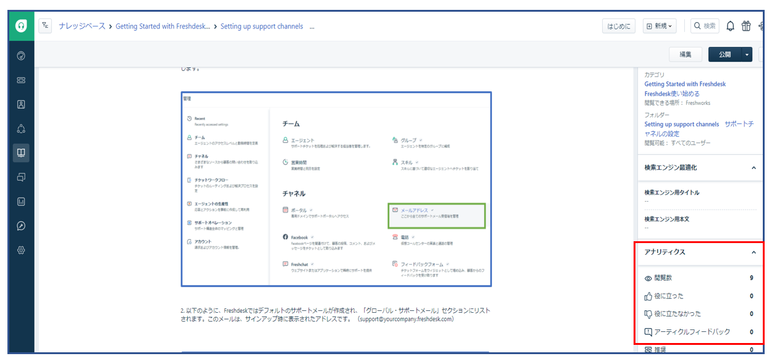Open the gift box what's-new icon
This screenshot has width=777, height=364.
(x=746, y=26)
